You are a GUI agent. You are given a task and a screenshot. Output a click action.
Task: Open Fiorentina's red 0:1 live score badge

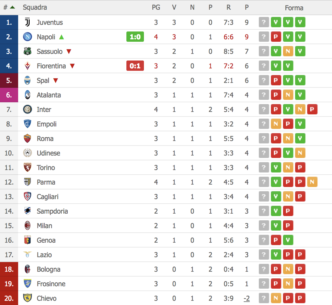pyautogui.click(x=135, y=66)
